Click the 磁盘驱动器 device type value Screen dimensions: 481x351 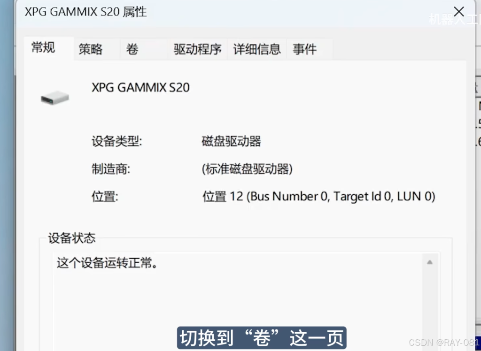coord(231,142)
